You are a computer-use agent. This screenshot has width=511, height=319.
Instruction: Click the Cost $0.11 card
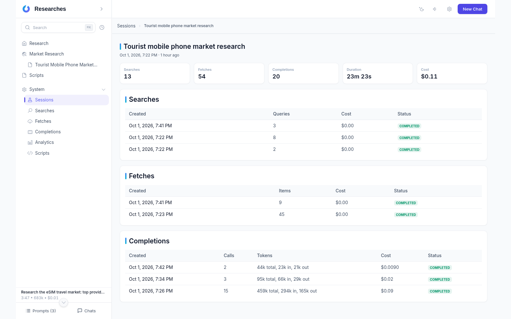[452, 73]
